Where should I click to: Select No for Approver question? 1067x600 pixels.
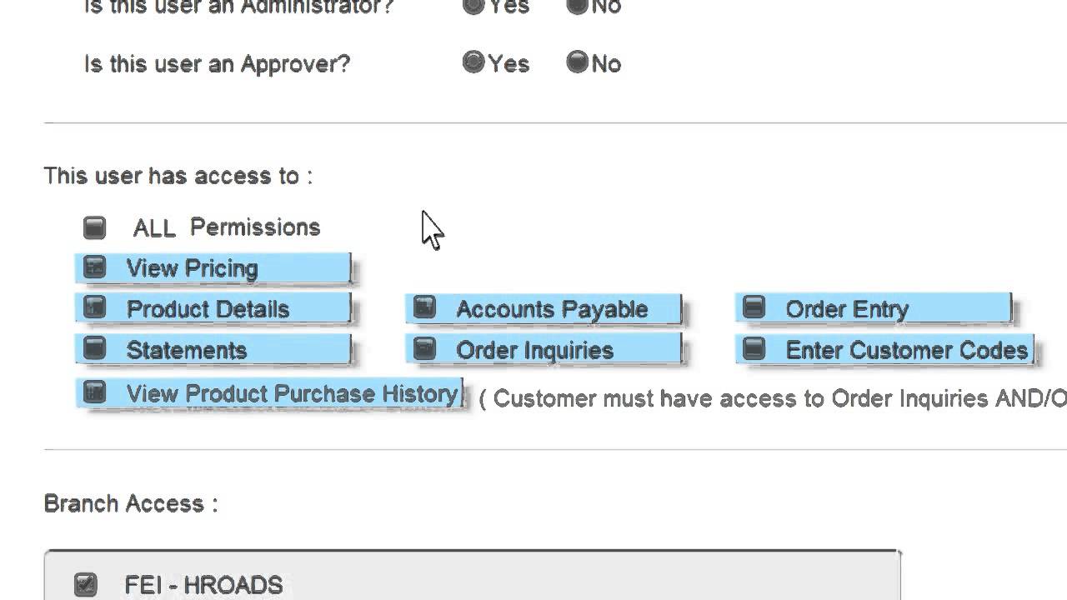coord(577,62)
